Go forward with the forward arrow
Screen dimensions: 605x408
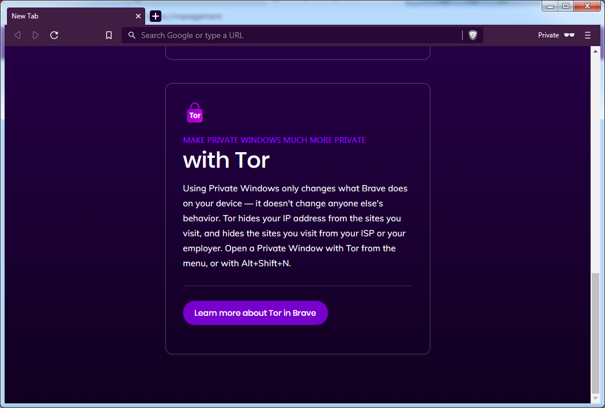pyautogui.click(x=36, y=35)
